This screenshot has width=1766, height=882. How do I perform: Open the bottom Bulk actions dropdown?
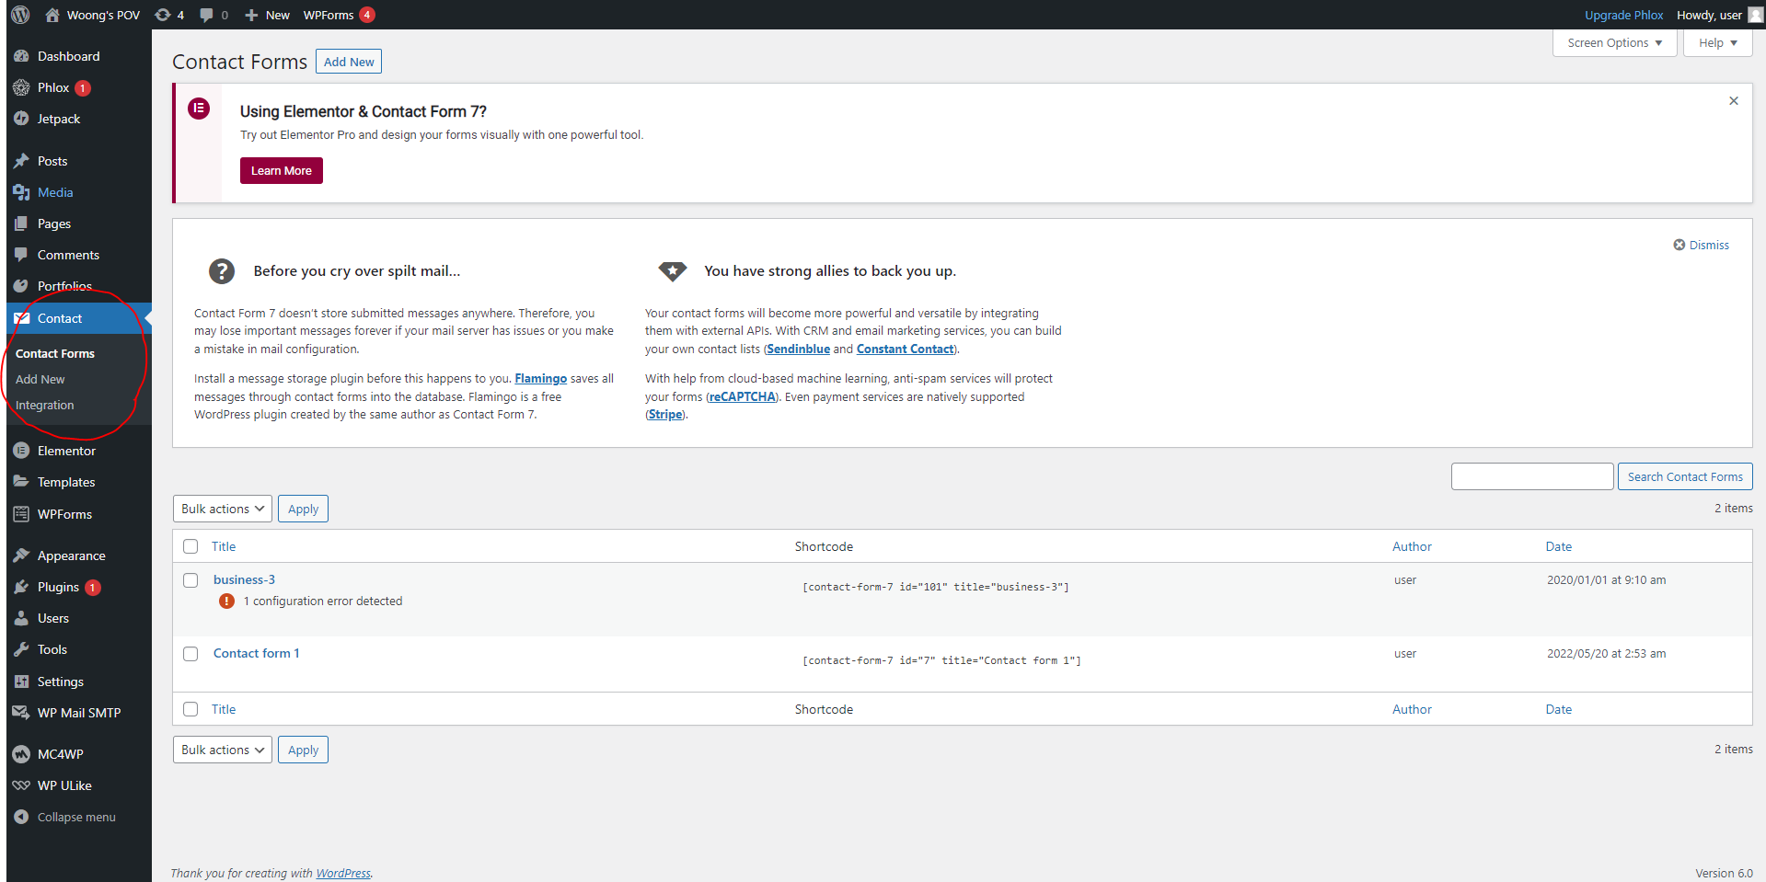(223, 750)
